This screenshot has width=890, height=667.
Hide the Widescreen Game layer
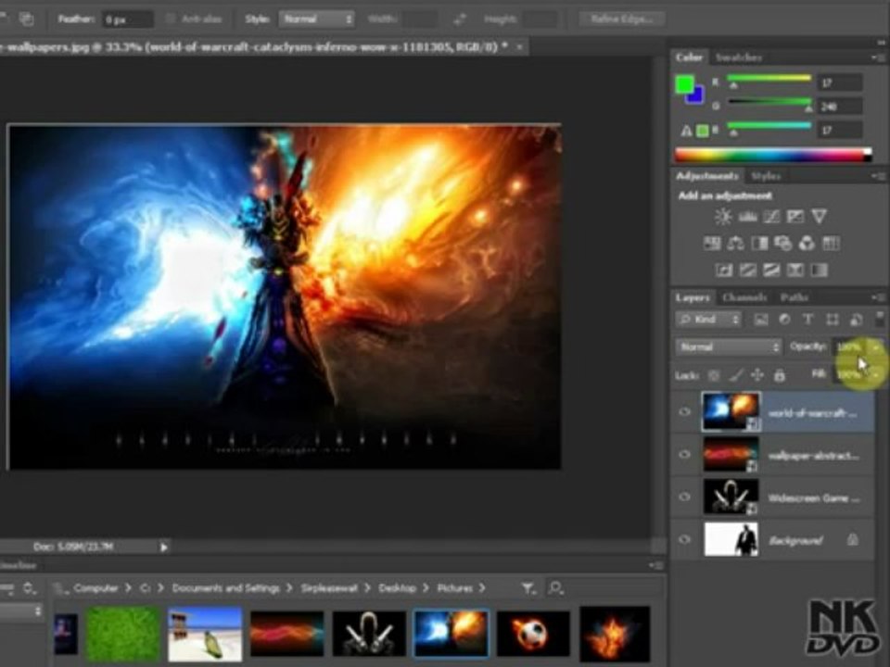point(685,497)
